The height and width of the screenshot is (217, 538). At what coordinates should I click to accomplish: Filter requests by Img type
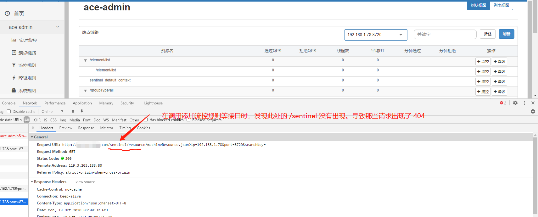[x=63, y=120]
